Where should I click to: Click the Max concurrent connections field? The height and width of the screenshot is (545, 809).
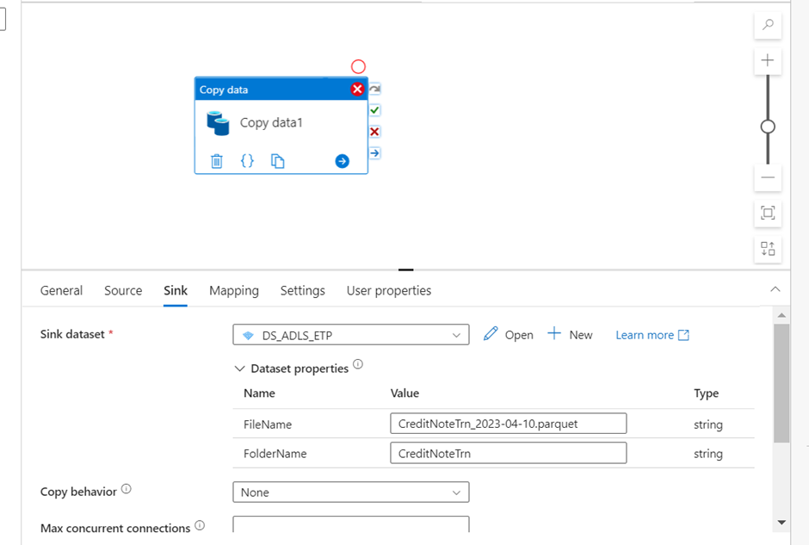(x=351, y=523)
